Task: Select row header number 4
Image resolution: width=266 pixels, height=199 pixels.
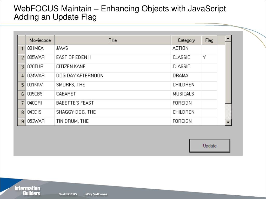Action: pos(22,77)
